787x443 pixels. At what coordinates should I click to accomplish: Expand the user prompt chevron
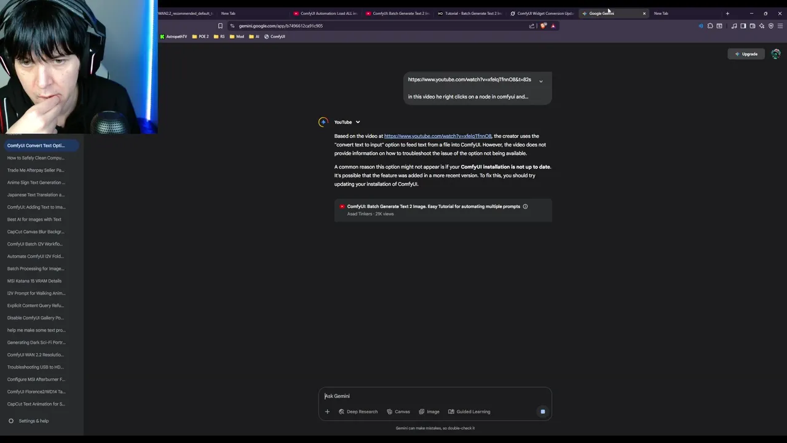[541, 81]
